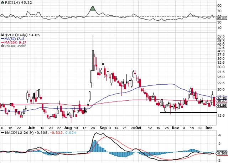Image resolution: width=228 pixels, height=163 pixels.
Task: Click the Volume bars icon in legend
Action: pos(2,45)
